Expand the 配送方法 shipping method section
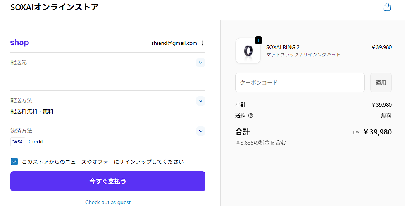Image resolution: width=405 pixels, height=206 pixels. point(201,101)
